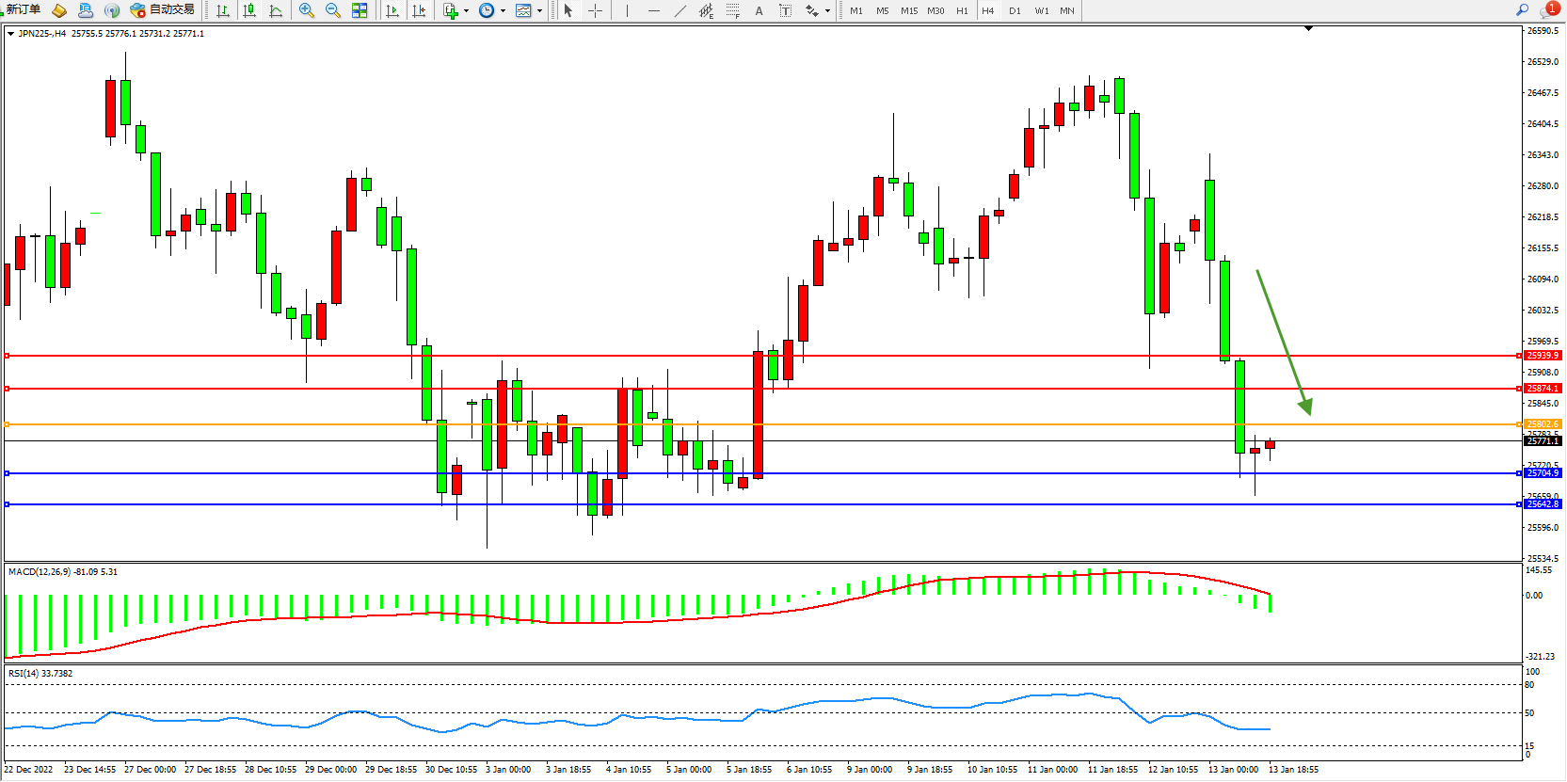The height and width of the screenshot is (782, 1567).
Task: Toggle chart auto scroll button
Action: (392, 10)
